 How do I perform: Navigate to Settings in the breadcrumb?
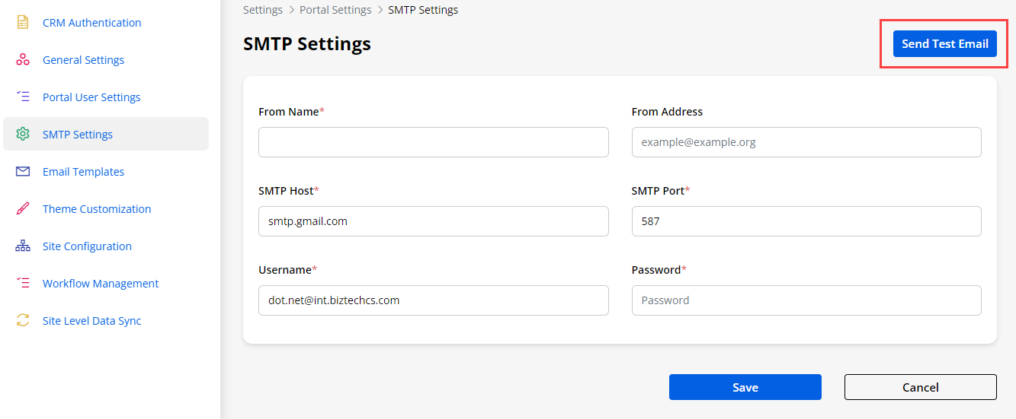point(262,10)
